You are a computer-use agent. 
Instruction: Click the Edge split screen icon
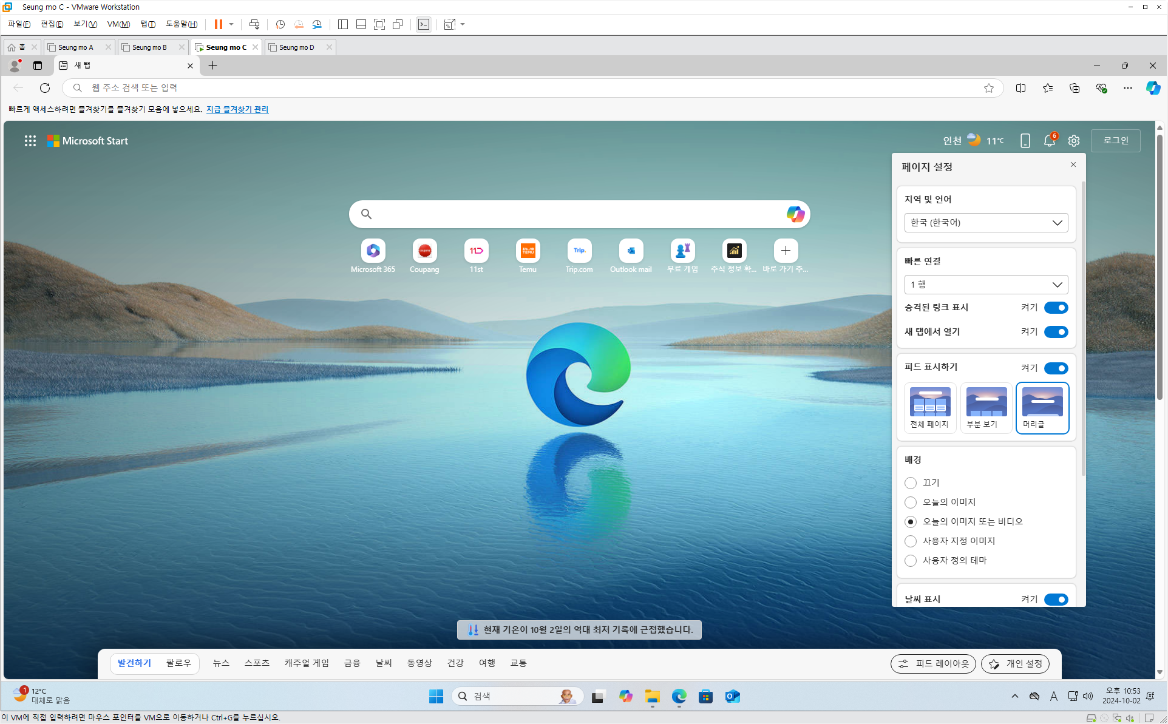[x=1021, y=88]
